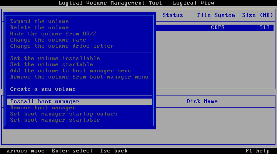The image size is (277, 154).
Task: Choose Change the volume name
Action: pyautogui.click(x=48, y=40)
